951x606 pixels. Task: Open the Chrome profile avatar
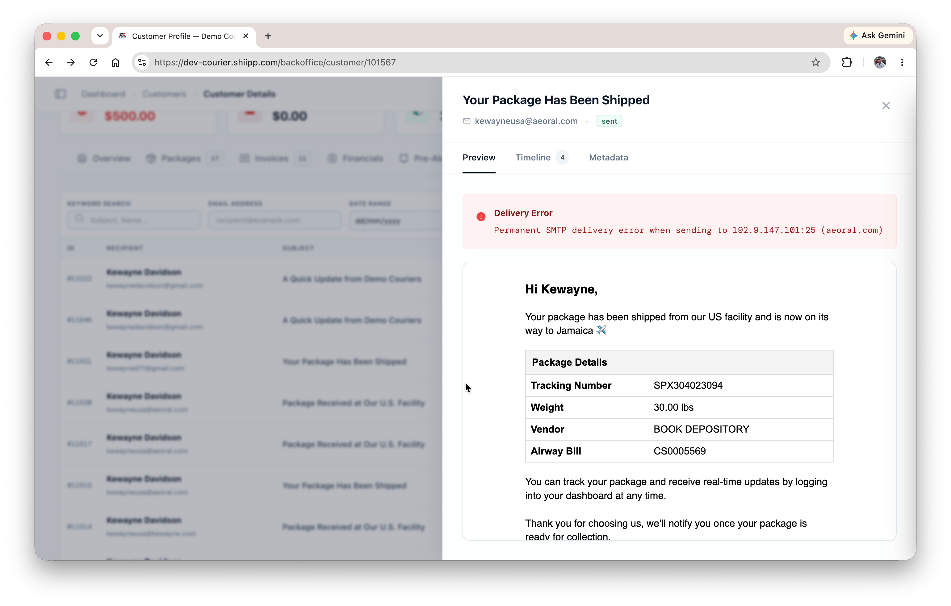pos(879,62)
